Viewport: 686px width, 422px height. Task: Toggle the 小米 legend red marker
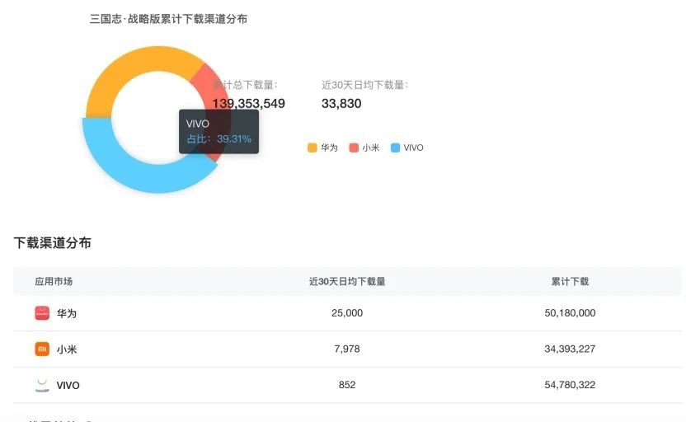tap(354, 148)
